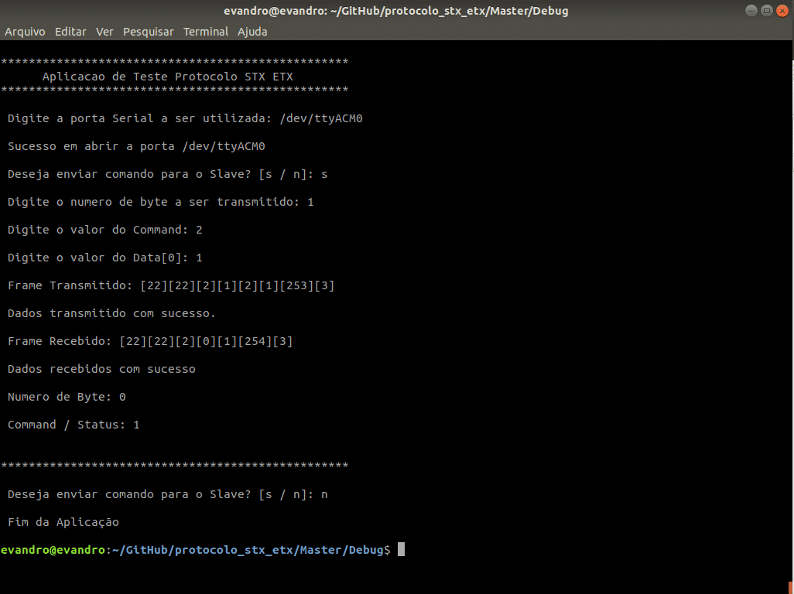Open the Terminal menu
This screenshot has height=594, width=794.
coord(206,32)
